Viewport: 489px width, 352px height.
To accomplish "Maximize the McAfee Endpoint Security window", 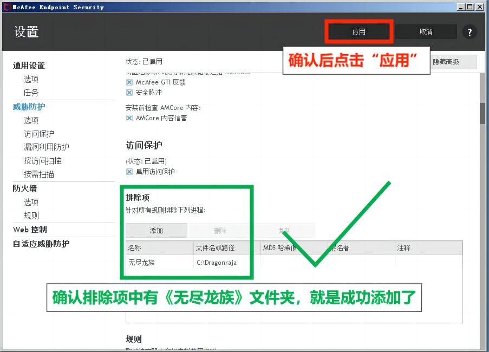I will pos(470,7).
